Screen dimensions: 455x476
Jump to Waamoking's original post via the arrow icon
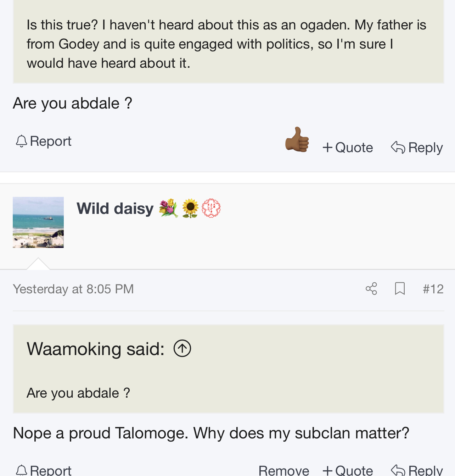tap(182, 348)
